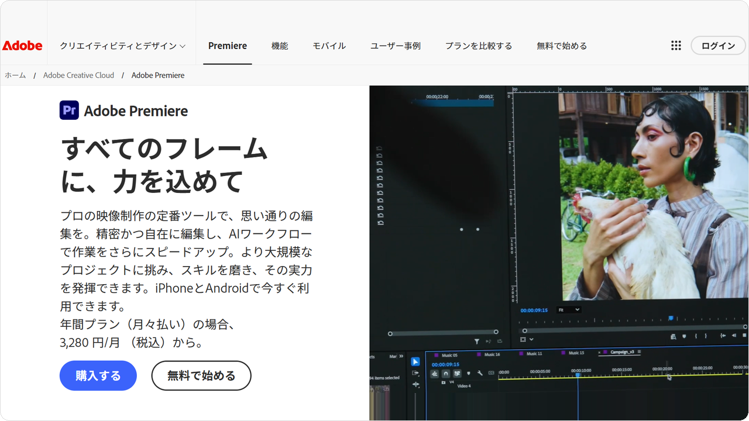Click the right handle of the source panel scroll bar
The height and width of the screenshot is (421, 749).
point(496,332)
